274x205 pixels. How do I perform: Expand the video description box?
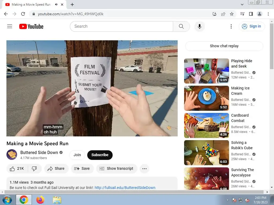tap(92, 184)
